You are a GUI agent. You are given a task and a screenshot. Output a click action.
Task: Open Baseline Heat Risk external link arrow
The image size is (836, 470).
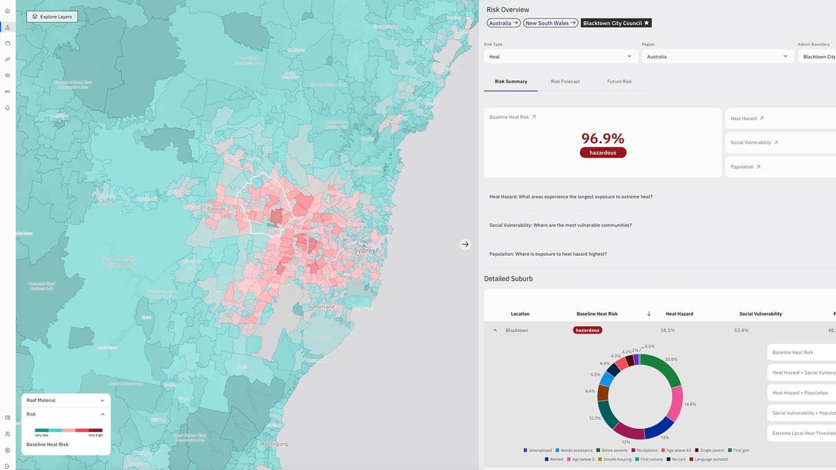(534, 117)
